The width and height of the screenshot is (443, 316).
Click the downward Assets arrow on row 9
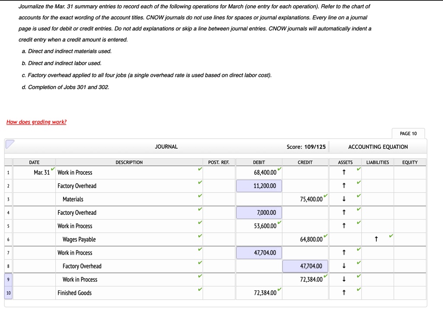(x=345, y=280)
